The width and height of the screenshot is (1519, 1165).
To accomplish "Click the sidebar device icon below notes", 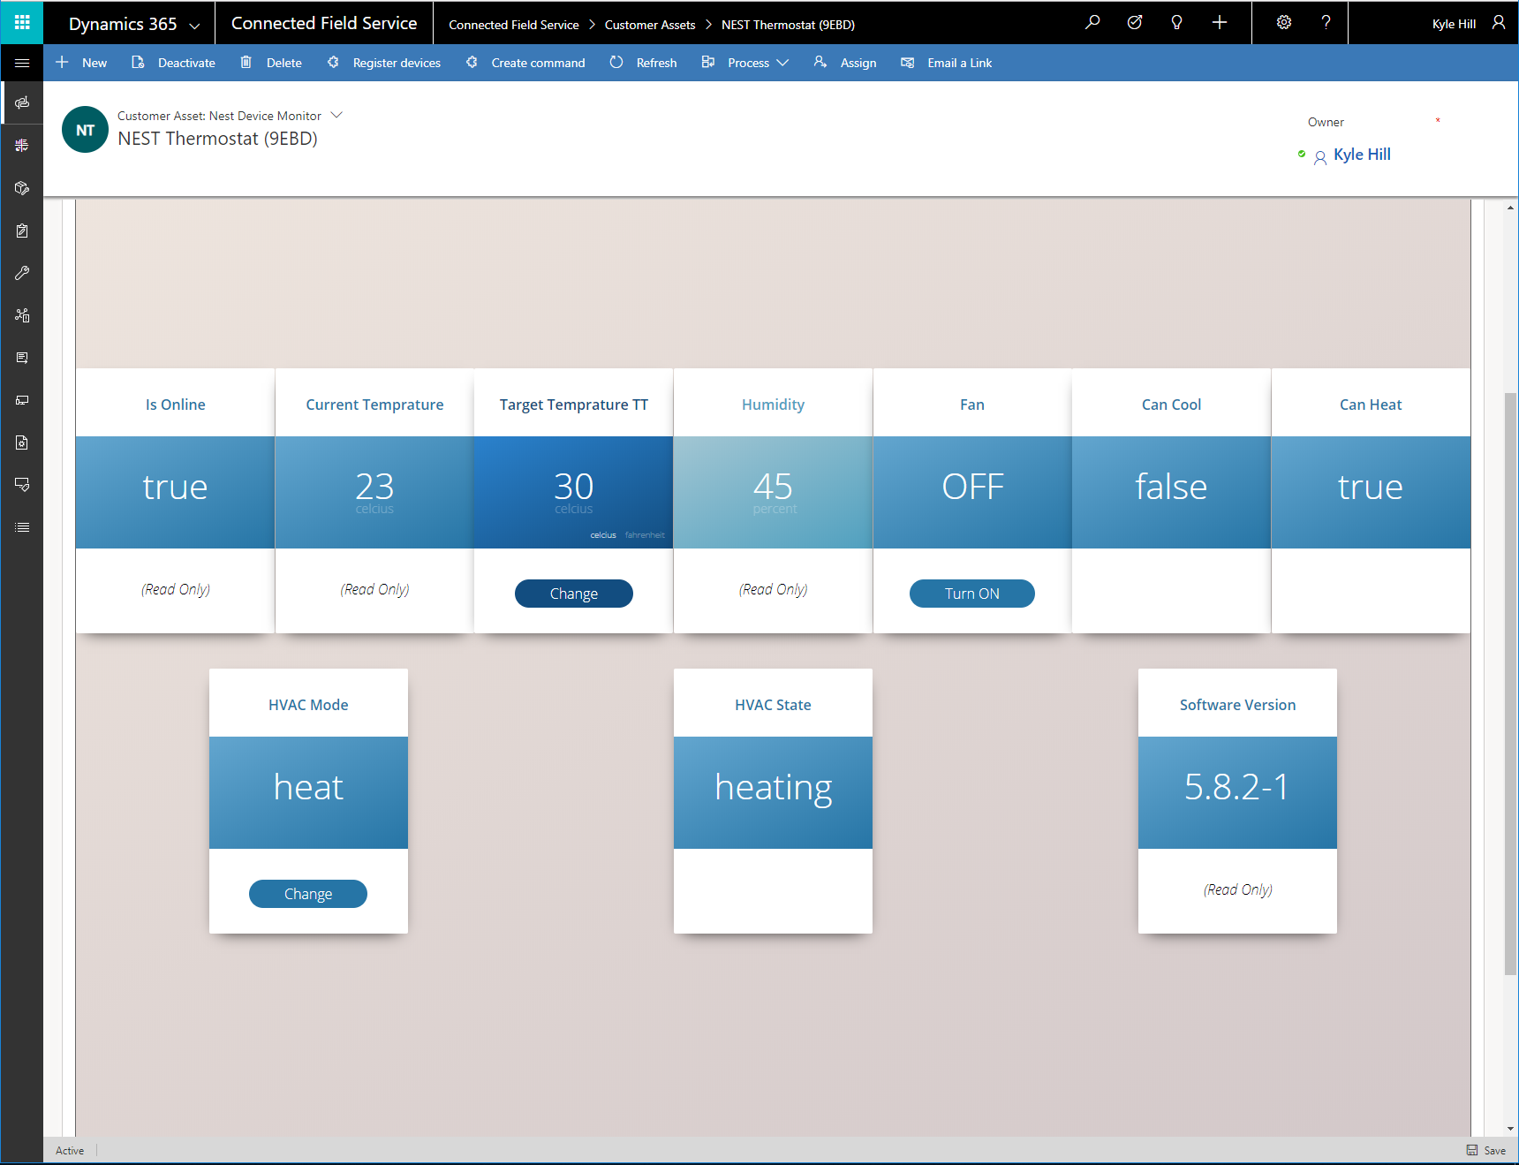I will coord(22,400).
